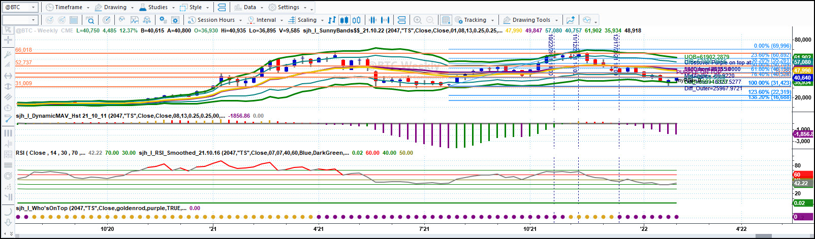Select the horizontal double-arrow tool in sidebar
The image size is (815, 239).
(8, 76)
